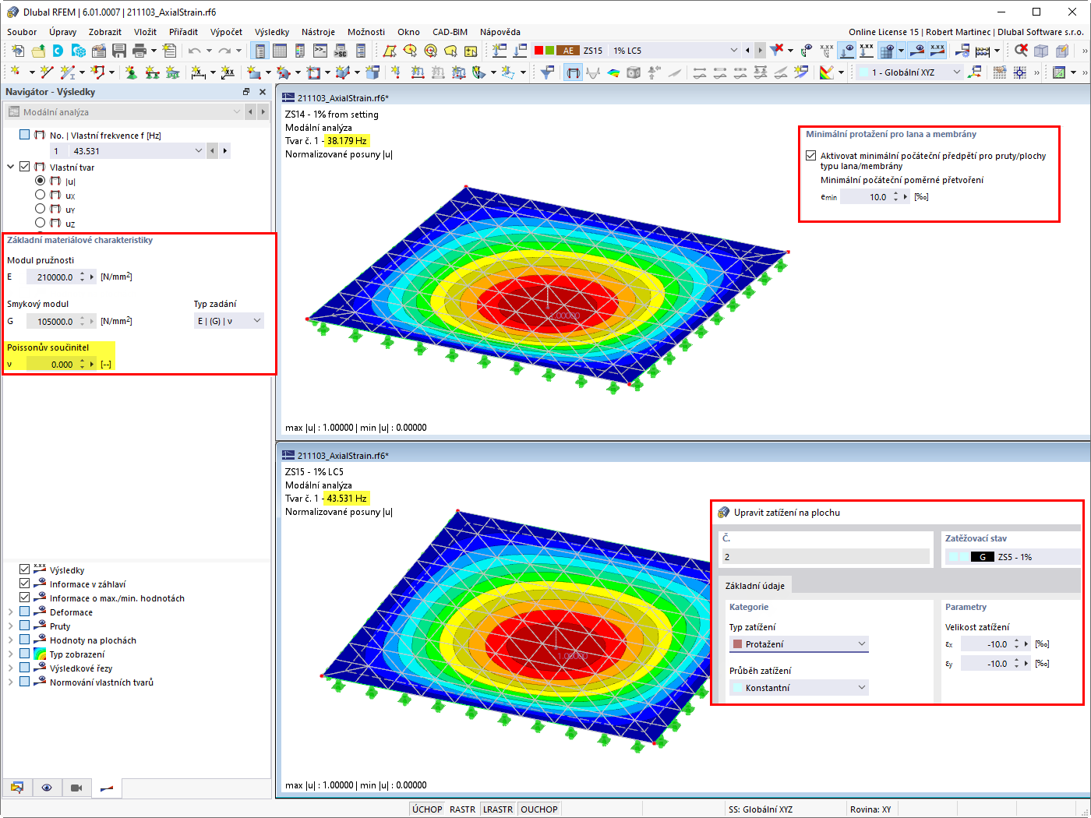Open the Výpočet menu

pos(226,32)
